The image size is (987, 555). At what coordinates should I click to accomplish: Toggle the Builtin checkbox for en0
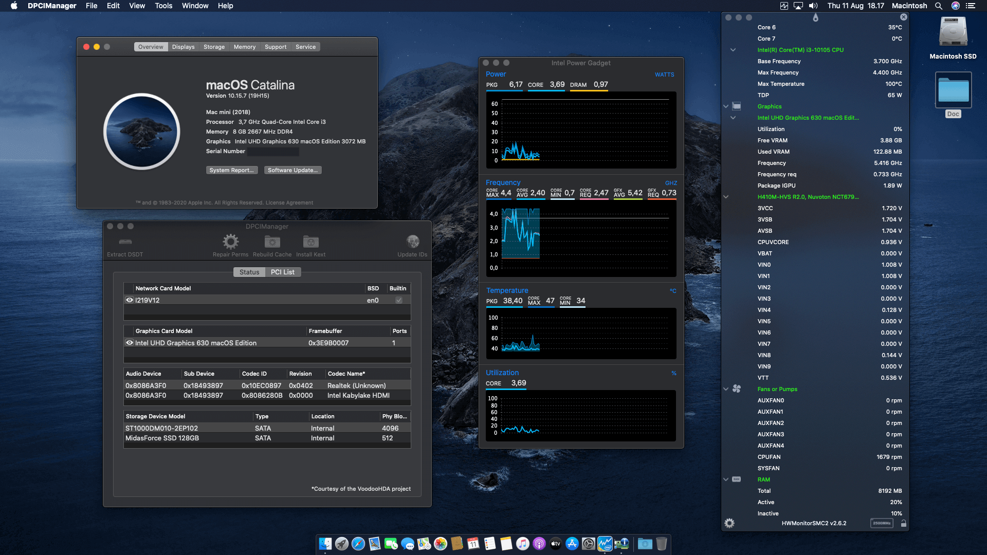click(398, 300)
